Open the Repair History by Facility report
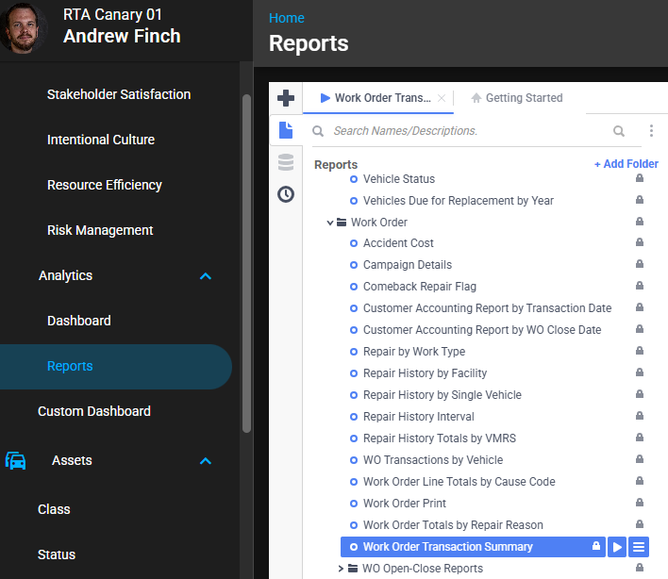This screenshot has width=668, height=579. (x=425, y=373)
